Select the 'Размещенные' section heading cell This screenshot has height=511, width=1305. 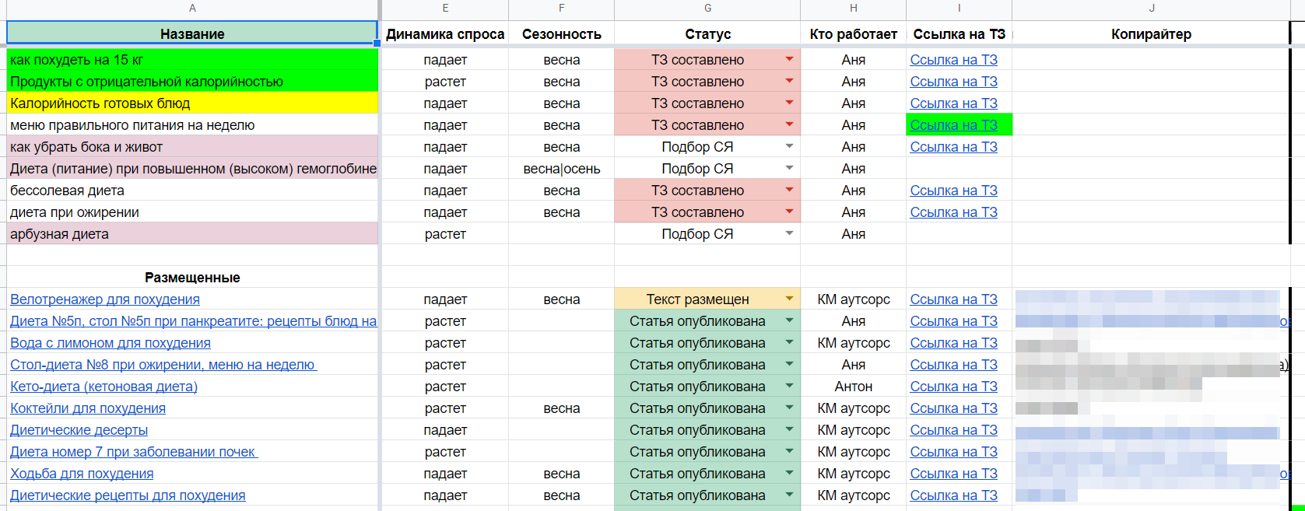coord(192,278)
